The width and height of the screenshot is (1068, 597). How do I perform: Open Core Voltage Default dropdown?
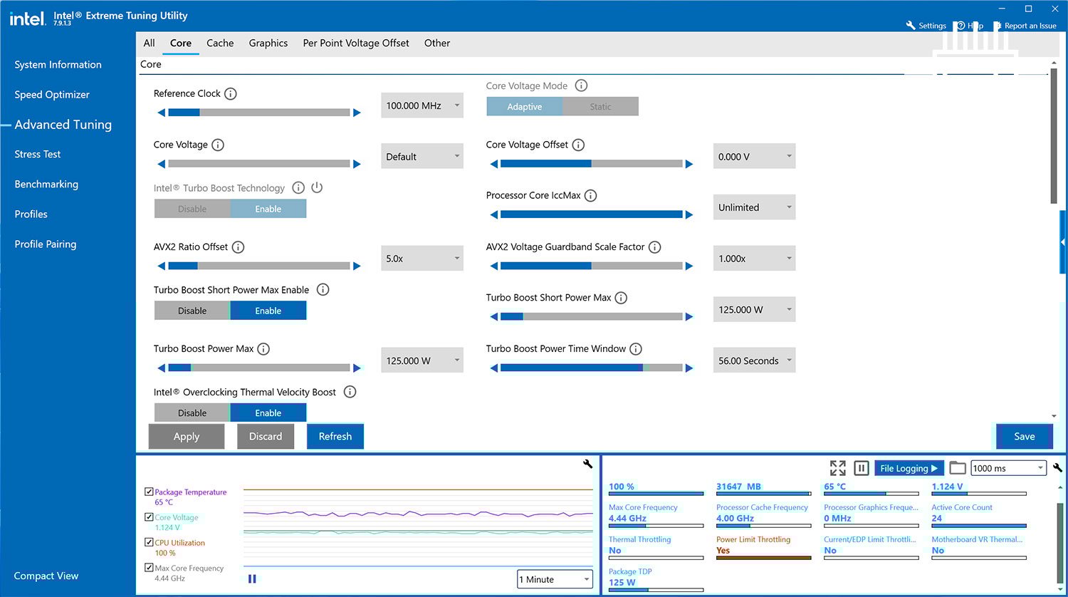422,157
